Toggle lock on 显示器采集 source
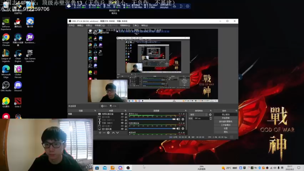The image size is (304, 171). coord(126,129)
